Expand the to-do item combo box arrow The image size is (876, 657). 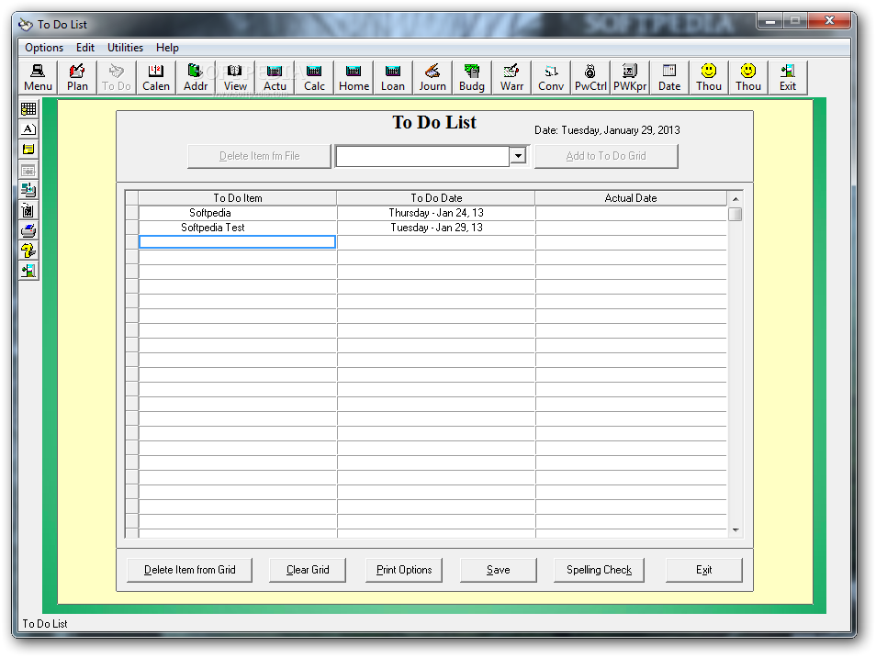coord(519,156)
